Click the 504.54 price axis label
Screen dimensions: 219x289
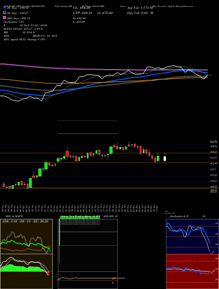click(213, 146)
